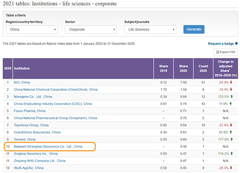Open the Subject/journals Life Sciences dropdown

(x=150, y=29)
